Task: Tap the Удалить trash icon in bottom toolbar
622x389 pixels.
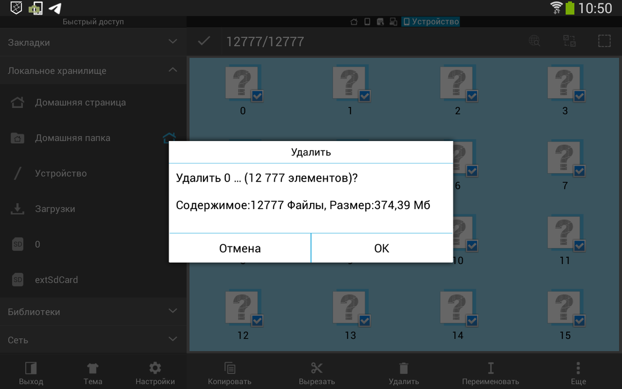Action: [x=404, y=368]
